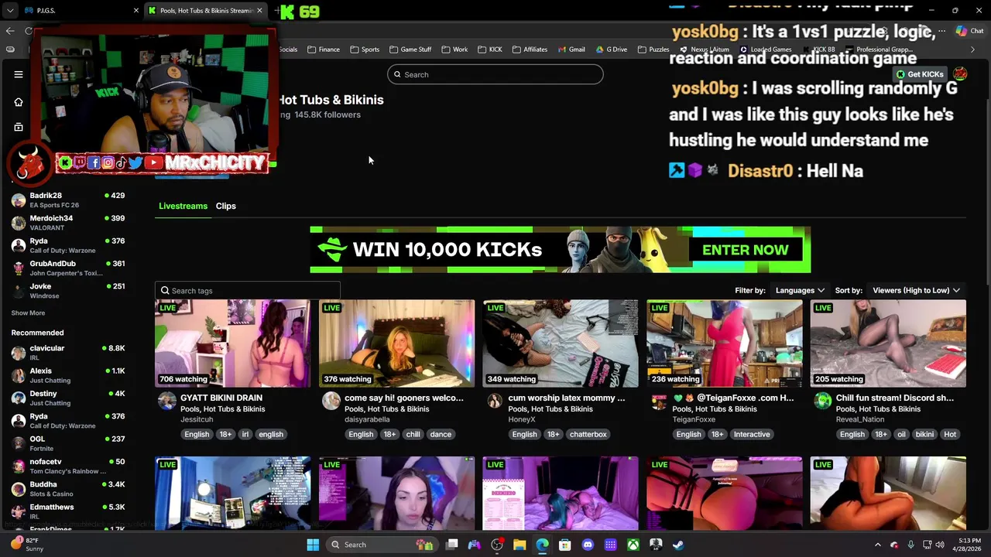Open the daisyarabella channel avatar
Viewport: 991px width, 557px height.
coord(331,401)
